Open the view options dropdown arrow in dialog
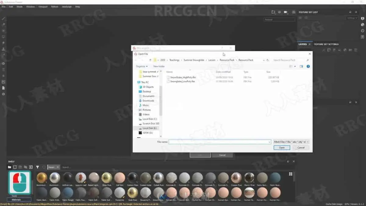Viewport: 366px width, 206px height. point(295,66)
